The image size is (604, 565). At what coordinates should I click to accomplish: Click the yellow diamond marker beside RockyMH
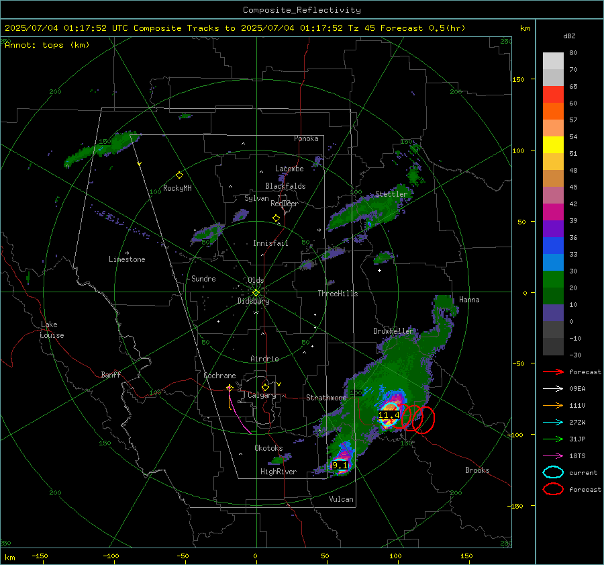pyautogui.click(x=179, y=175)
